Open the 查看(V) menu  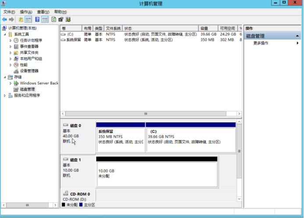click(x=43, y=12)
